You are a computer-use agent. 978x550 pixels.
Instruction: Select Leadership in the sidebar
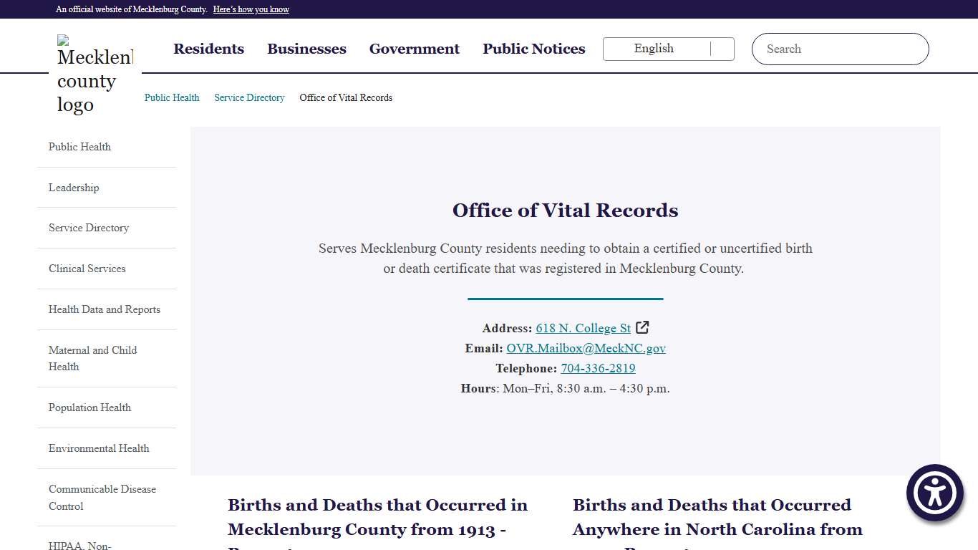(x=74, y=187)
